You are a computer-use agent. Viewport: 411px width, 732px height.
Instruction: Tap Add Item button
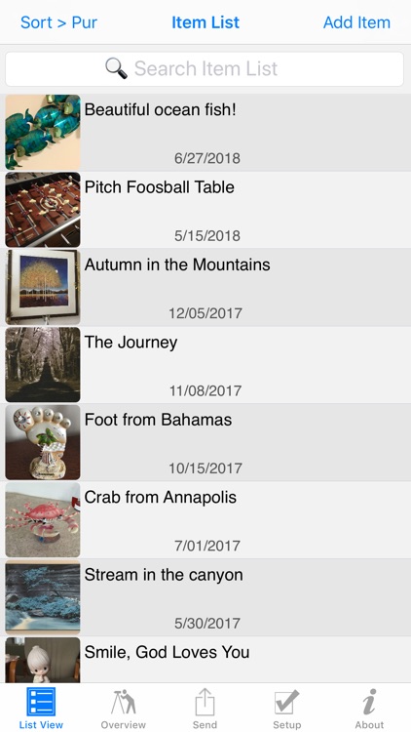tap(356, 22)
